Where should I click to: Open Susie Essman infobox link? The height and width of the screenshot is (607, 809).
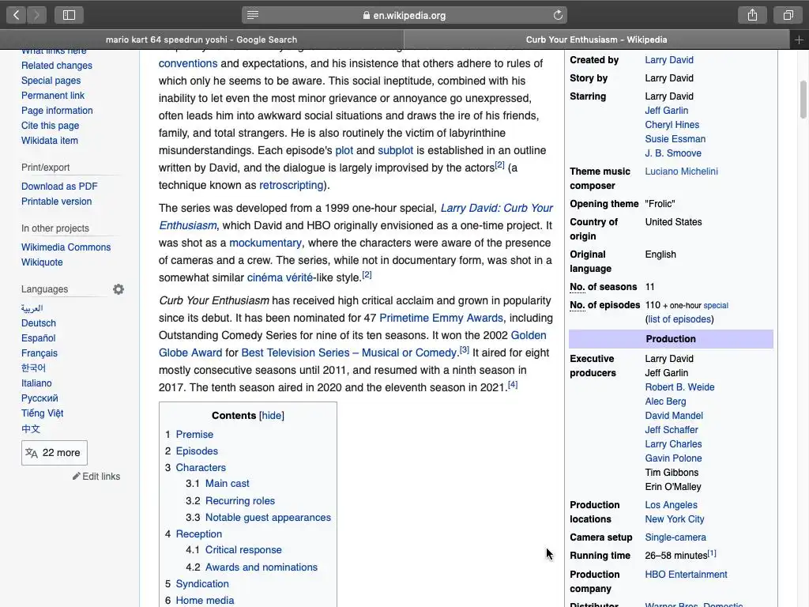click(675, 139)
